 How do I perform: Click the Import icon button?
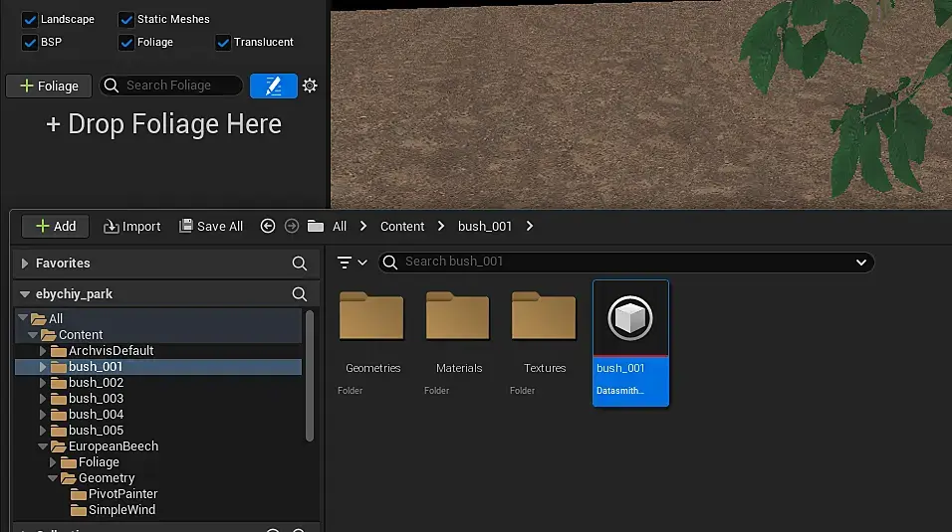point(112,227)
